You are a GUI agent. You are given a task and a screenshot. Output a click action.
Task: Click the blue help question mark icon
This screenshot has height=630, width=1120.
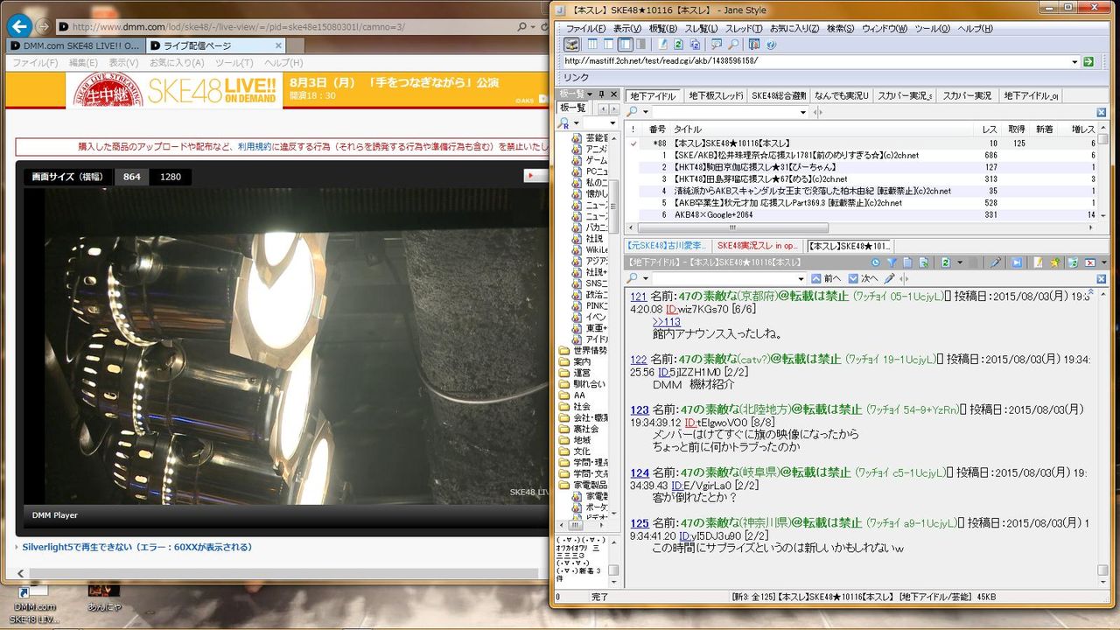771,44
